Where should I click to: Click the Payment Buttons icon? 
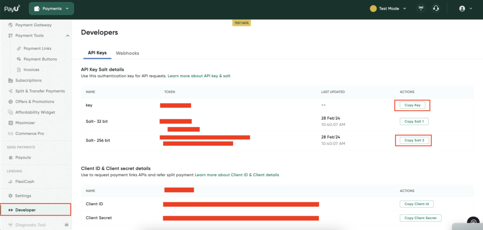pos(19,59)
